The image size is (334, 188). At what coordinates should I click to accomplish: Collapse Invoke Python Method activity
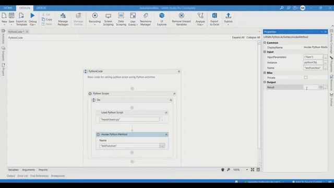pyautogui.click(x=166, y=135)
